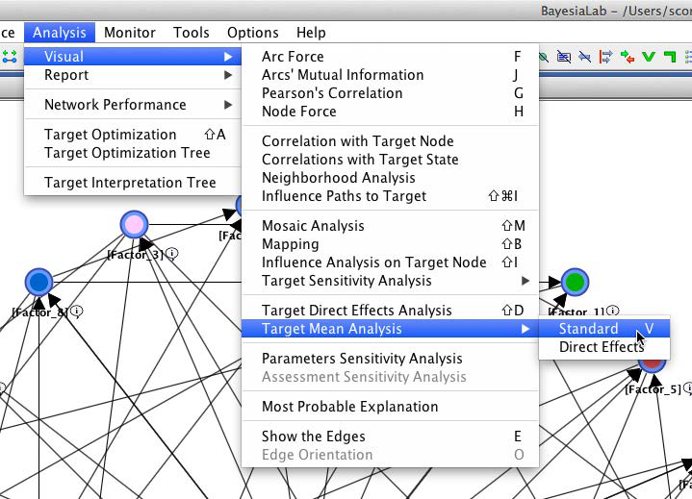Choose Neighborhood Analysis
692x499 pixels.
pyautogui.click(x=390, y=178)
